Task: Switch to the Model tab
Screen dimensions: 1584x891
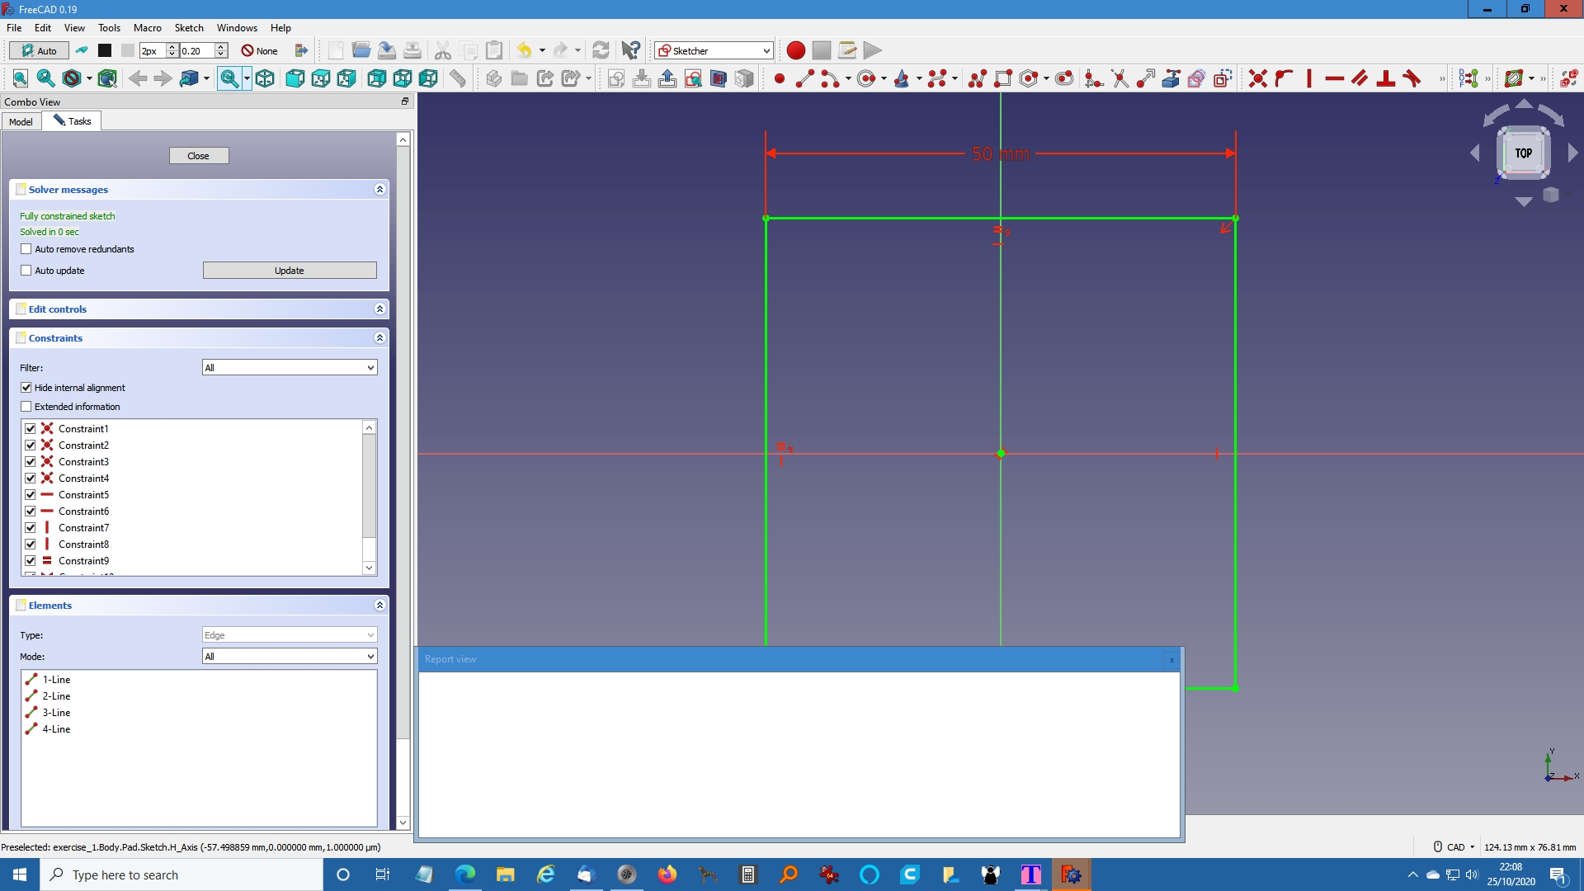Action: tap(21, 121)
